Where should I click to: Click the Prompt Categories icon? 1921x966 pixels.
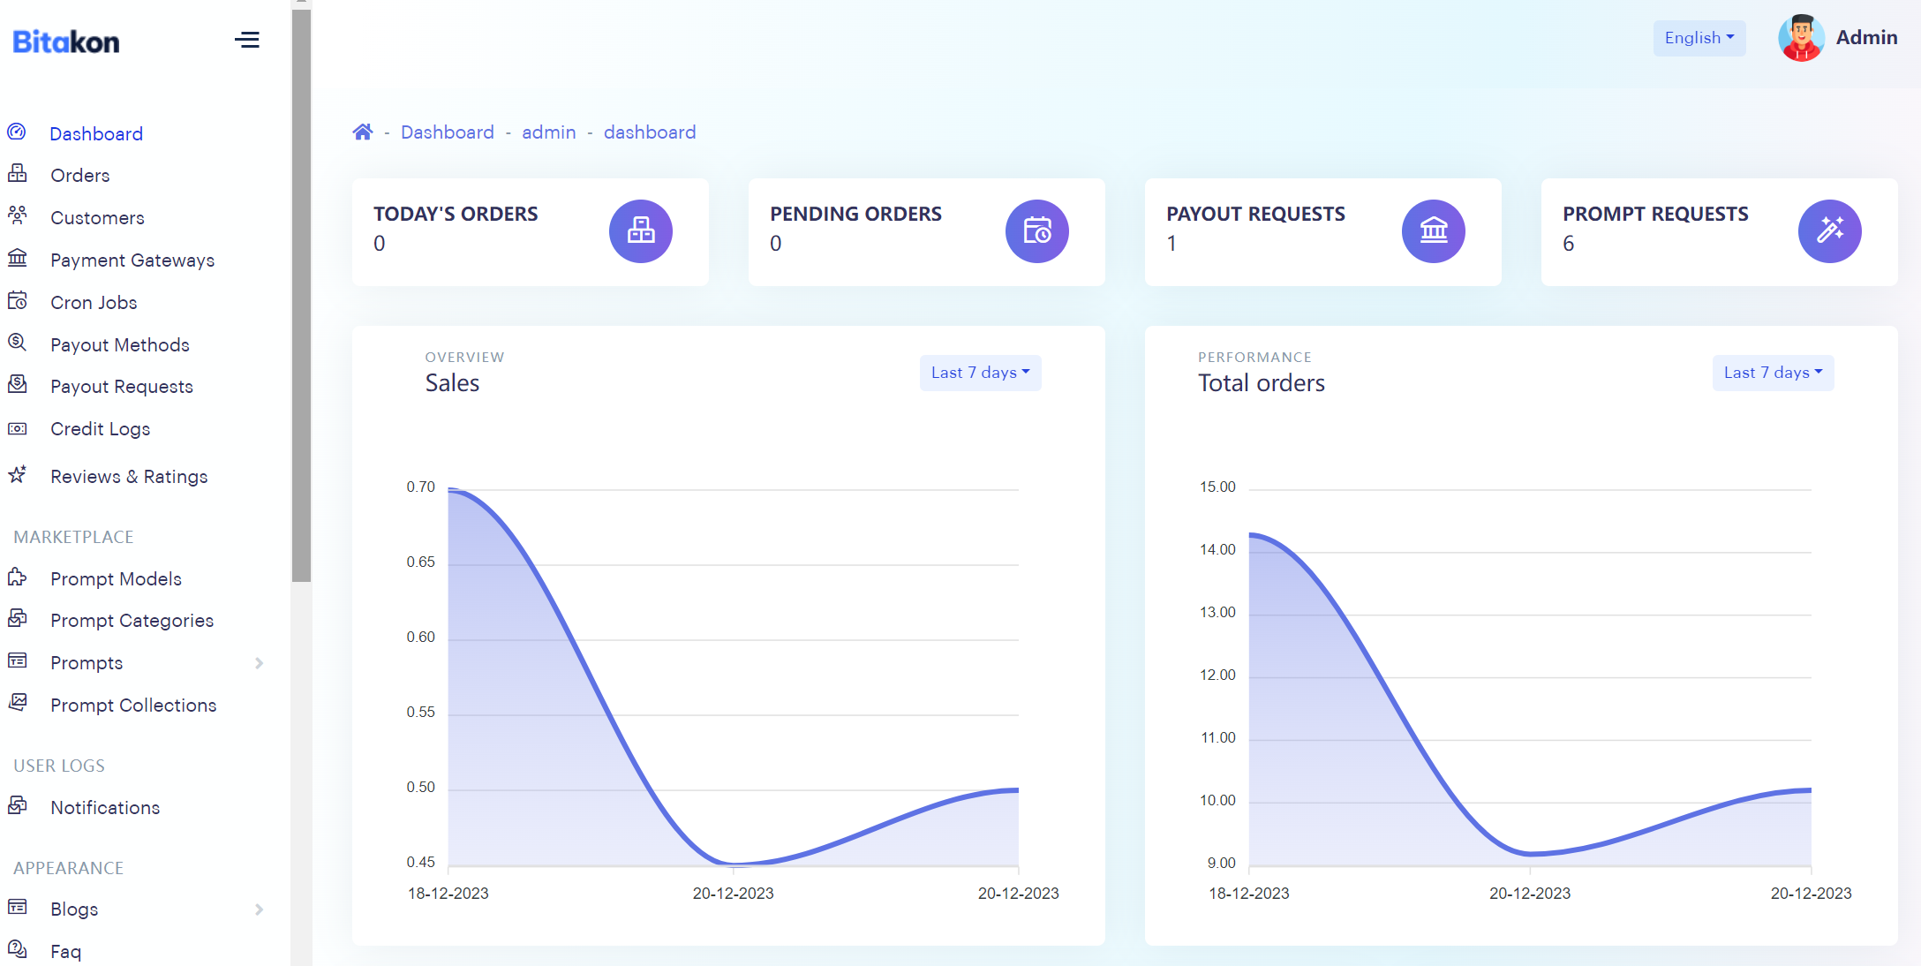17,618
